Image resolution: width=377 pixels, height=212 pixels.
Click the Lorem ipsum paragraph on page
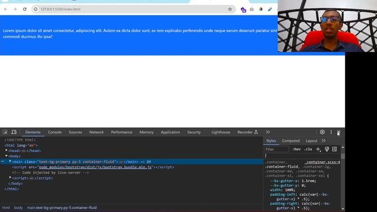(x=140, y=34)
